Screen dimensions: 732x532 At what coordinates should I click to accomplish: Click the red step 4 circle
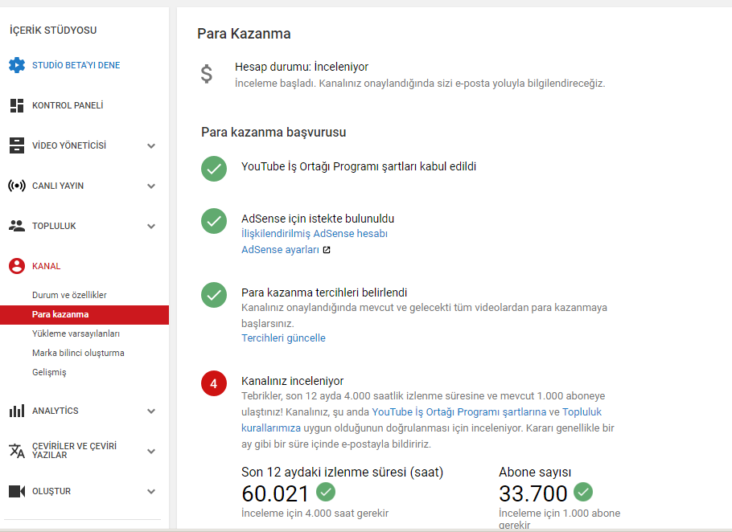tap(214, 383)
